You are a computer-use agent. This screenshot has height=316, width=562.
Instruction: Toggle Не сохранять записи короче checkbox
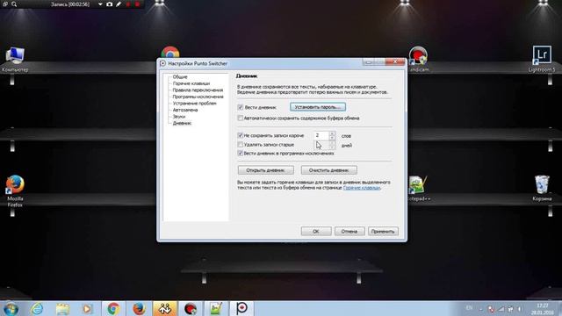(x=241, y=135)
